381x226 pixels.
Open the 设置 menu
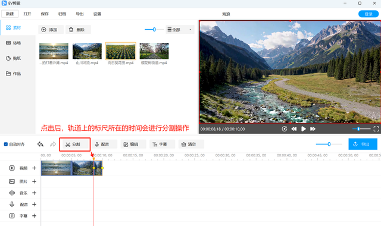tap(97, 14)
